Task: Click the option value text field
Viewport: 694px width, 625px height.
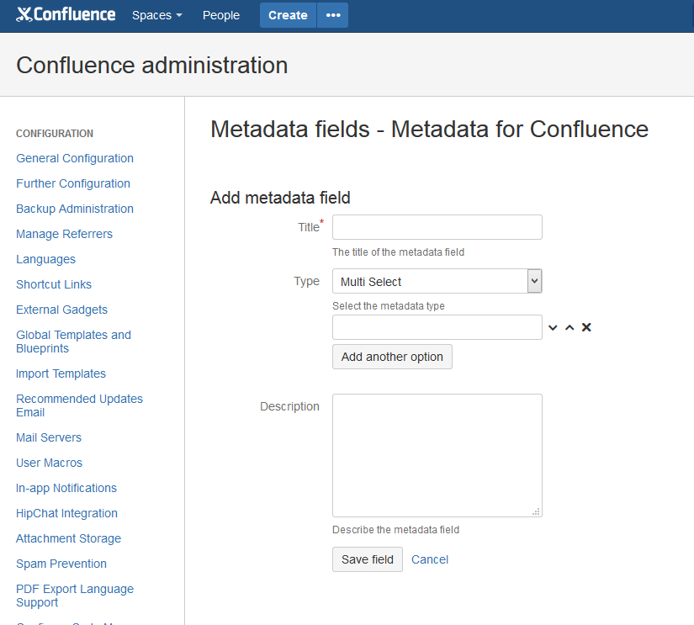Action: point(437,327)
